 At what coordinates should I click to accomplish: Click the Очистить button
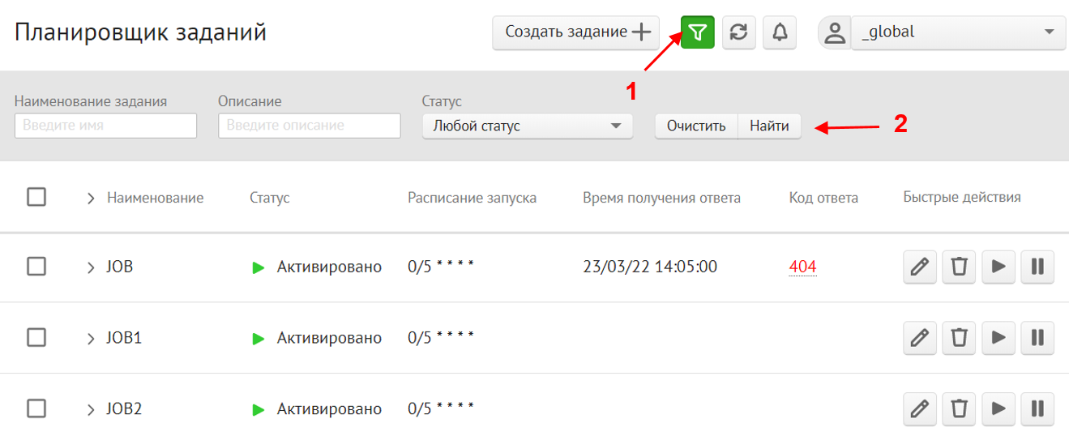695,126
